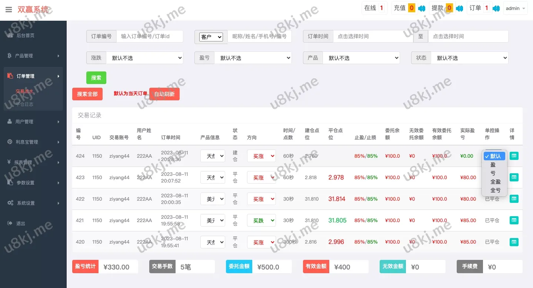
Task: Open details icon for order 420
Action: coord(514,242)
